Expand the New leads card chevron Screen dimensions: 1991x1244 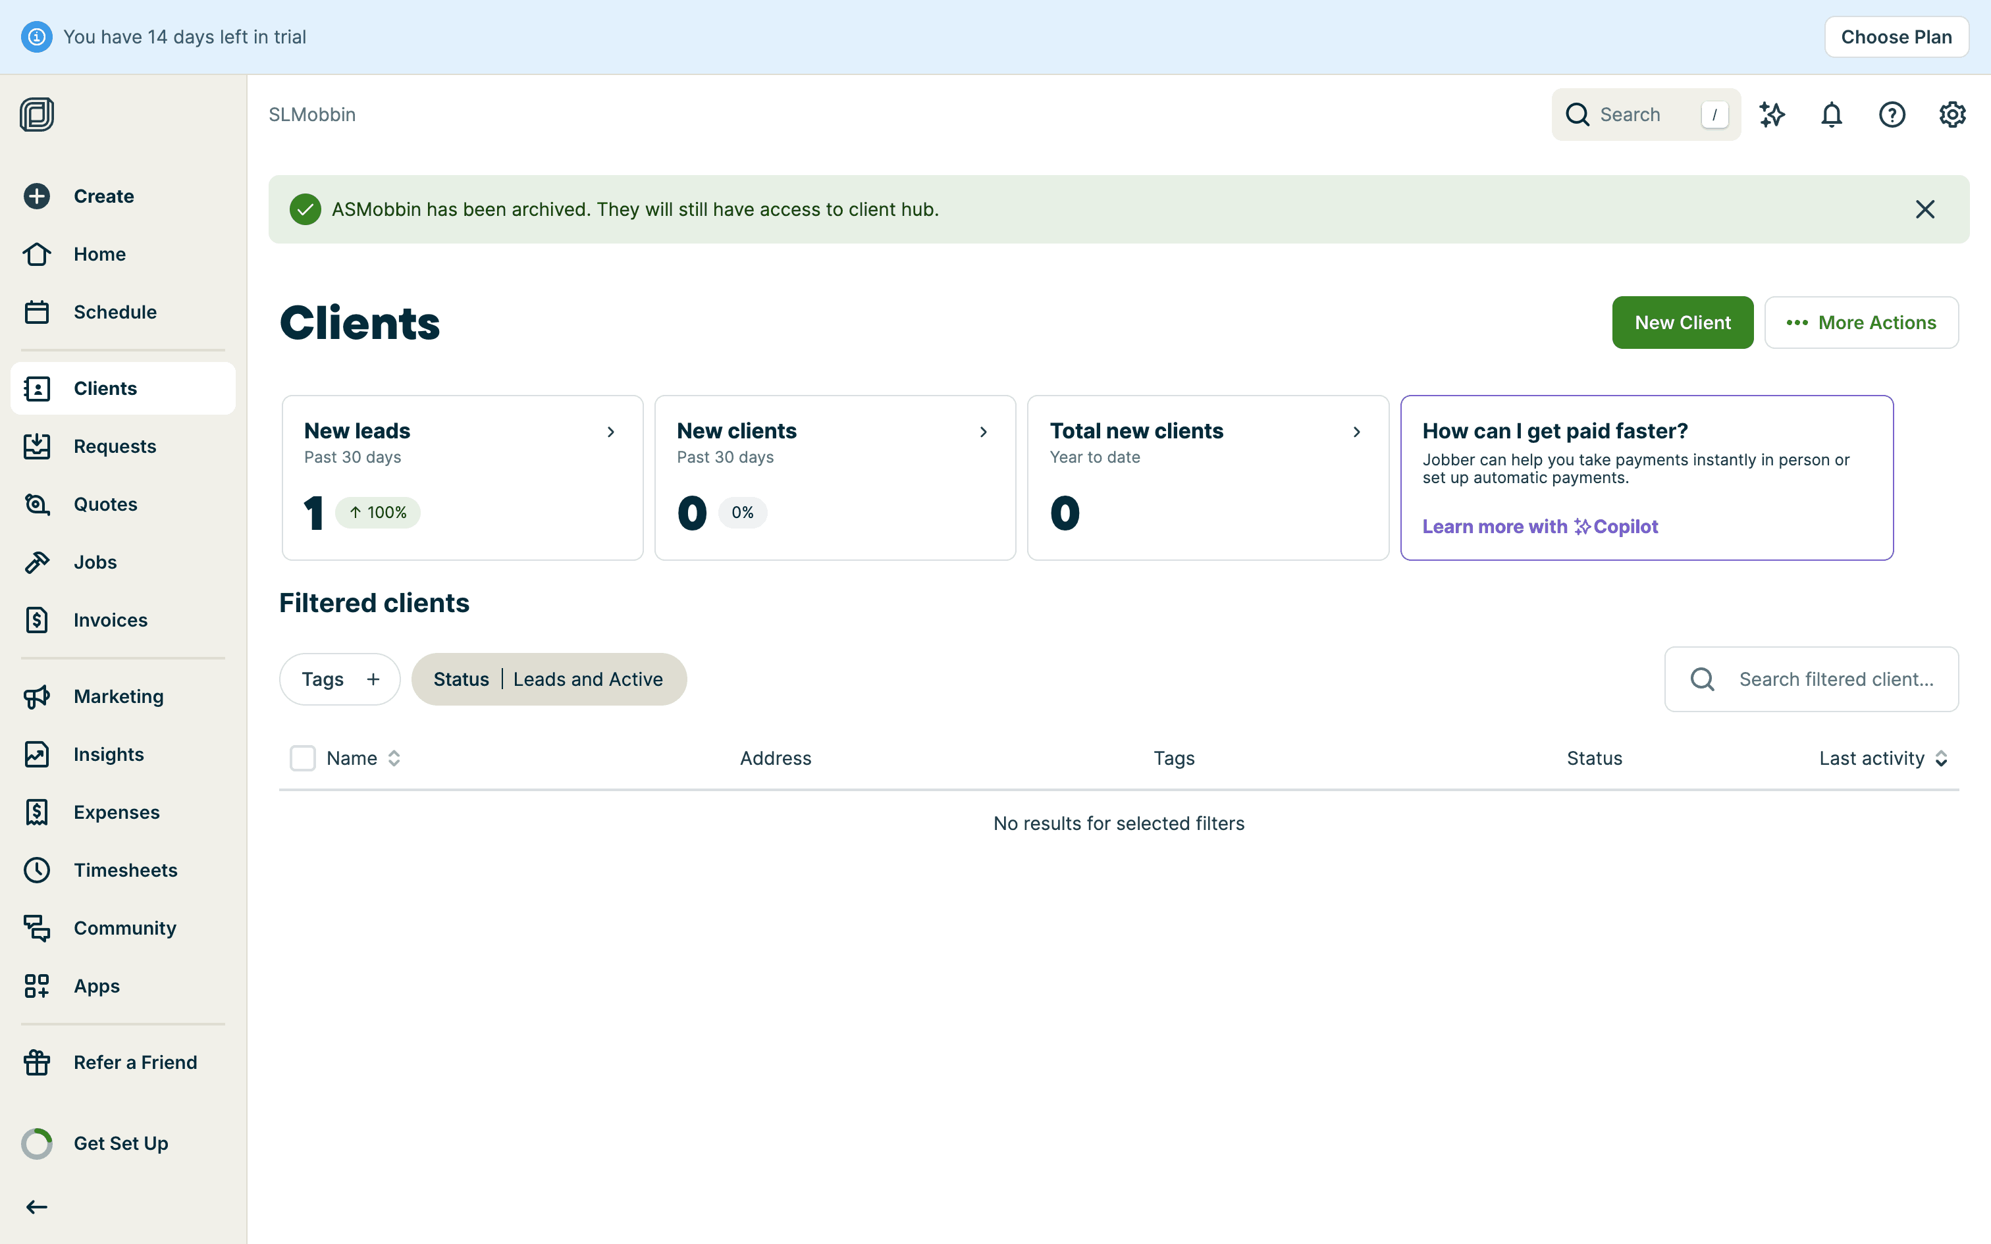(610, 432)
